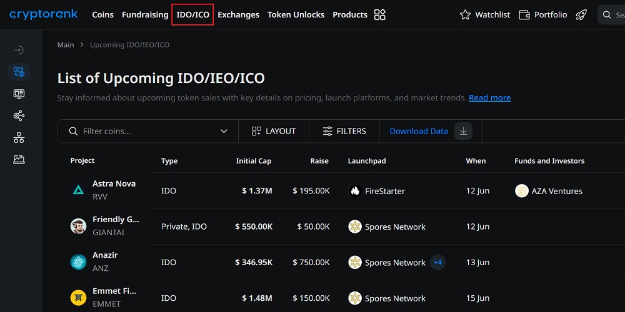Screen dimensions: 625x312
Task: Open the Token Unlocks menu
Action: click(296, 14)
